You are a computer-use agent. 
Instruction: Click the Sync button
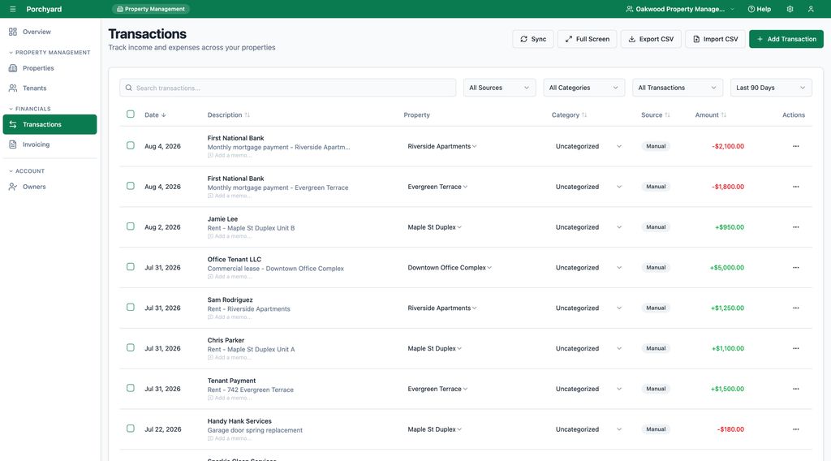532,39
